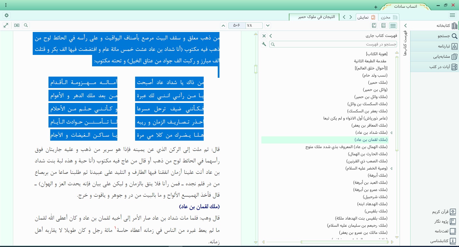Screen dimensions: 459x247
Task: Select the التيجان في ملوك حمير book tab
Action: pyautogui.click(x=314, y=17)
